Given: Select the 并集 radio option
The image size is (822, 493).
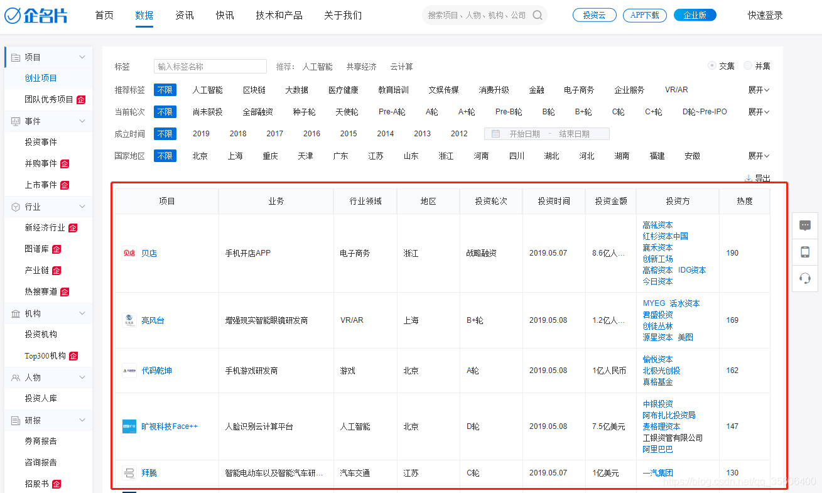Looking at the screenshot, I should (x=747, y=65).
